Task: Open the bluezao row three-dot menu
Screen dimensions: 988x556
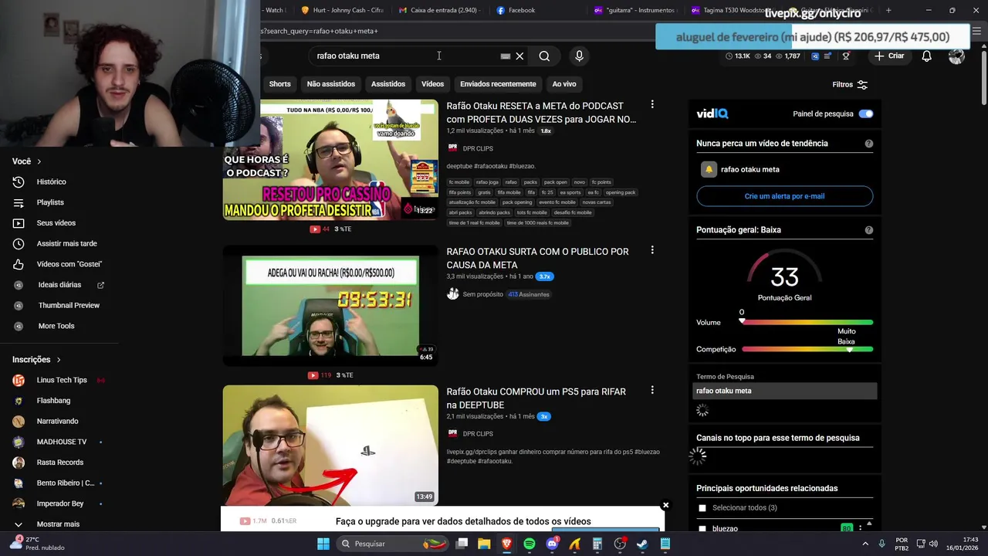Action: click(860, 529)
